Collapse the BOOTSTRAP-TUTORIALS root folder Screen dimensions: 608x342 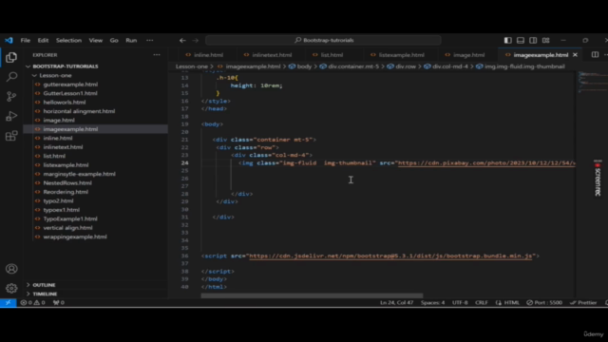pos(66,66)
